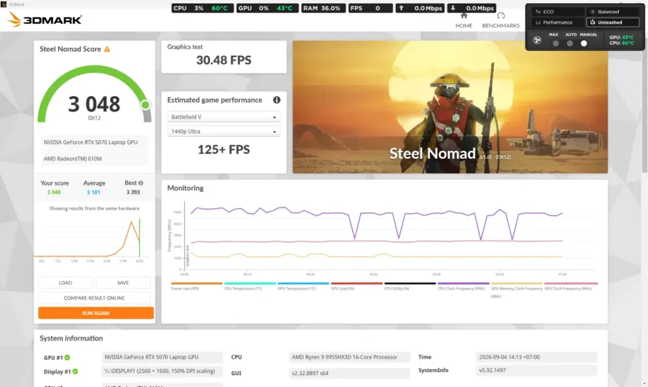Click the fan icon in the overlay panel

click(x=537, y=40)
